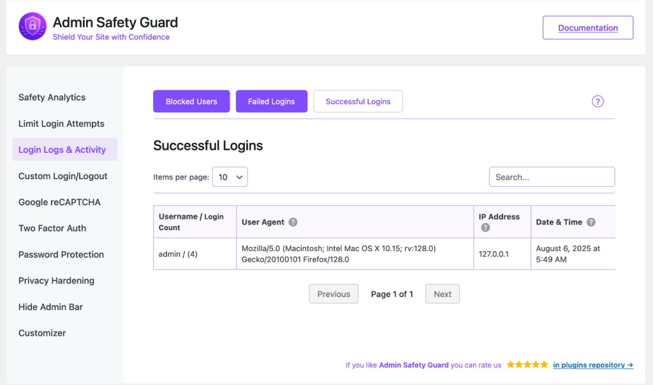The width and height of the screenshot is (653, 385).
Task: Open the Two Factor Auth section
Action: pyautogui.click(x=52, y=228)
